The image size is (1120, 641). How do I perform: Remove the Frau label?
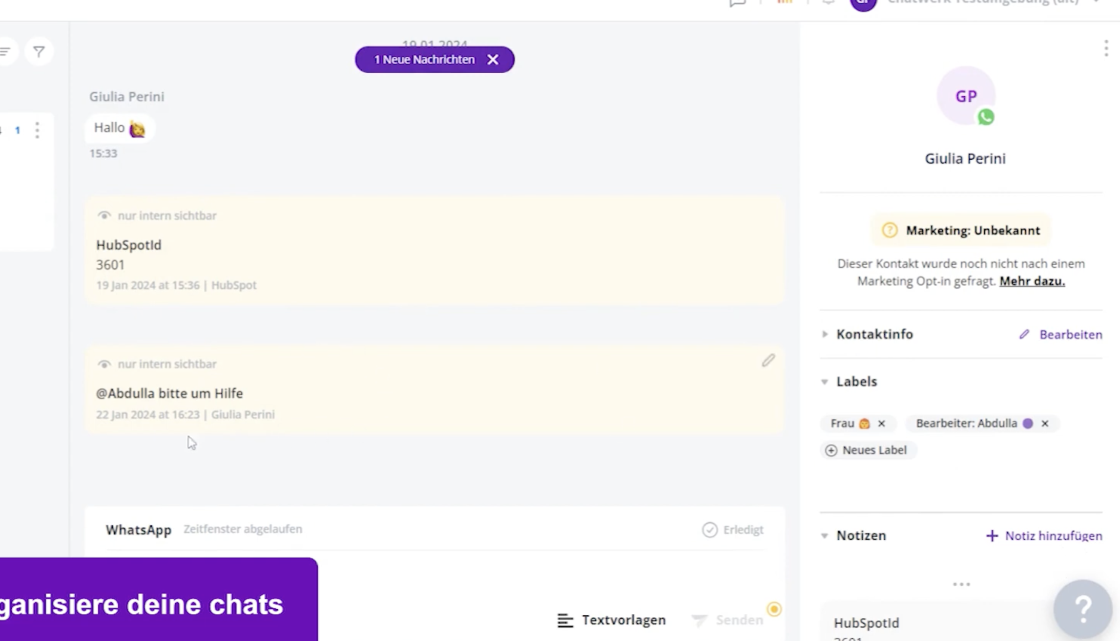click(882, 423)
